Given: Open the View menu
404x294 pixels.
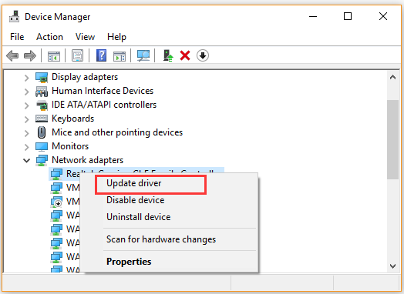Looking at the screenshot, I should tap(85, 37).
